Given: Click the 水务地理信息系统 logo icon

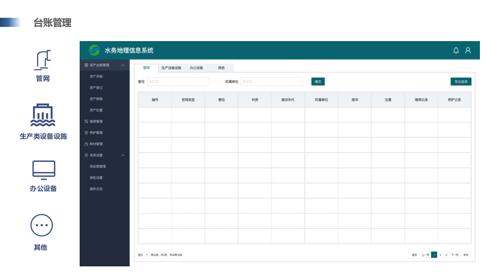Looking at the screenshot, I should click(x=94, y=50).
